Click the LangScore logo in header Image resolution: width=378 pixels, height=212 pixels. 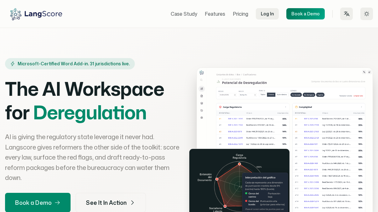(x=36, y=14)
